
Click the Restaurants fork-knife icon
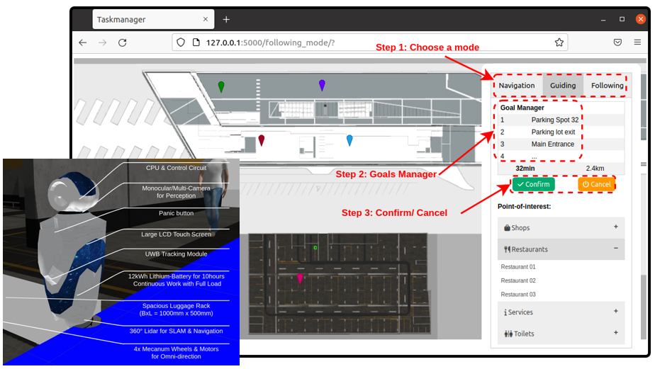[507, 249]
